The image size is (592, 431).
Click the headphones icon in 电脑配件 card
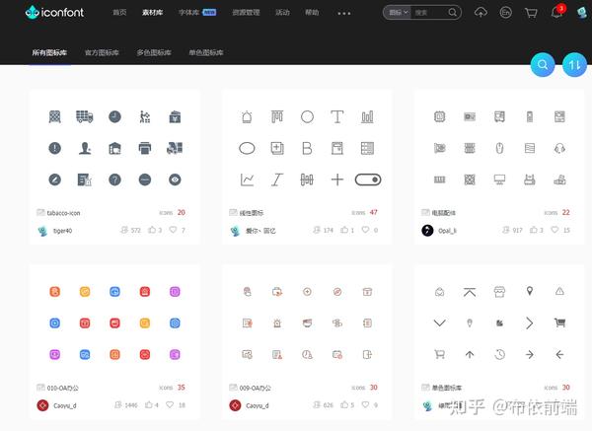point(559,148)
